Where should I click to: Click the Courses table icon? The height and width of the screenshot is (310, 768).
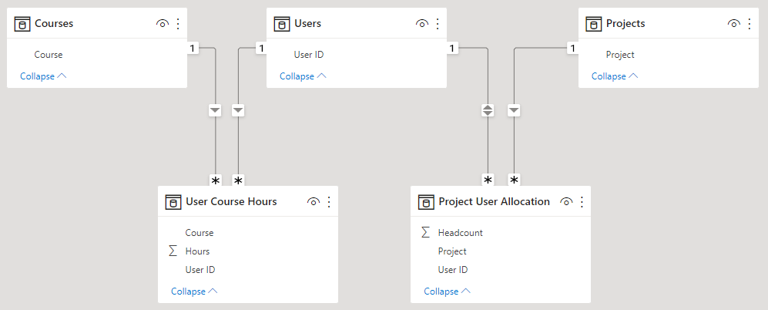click(22, 24)
